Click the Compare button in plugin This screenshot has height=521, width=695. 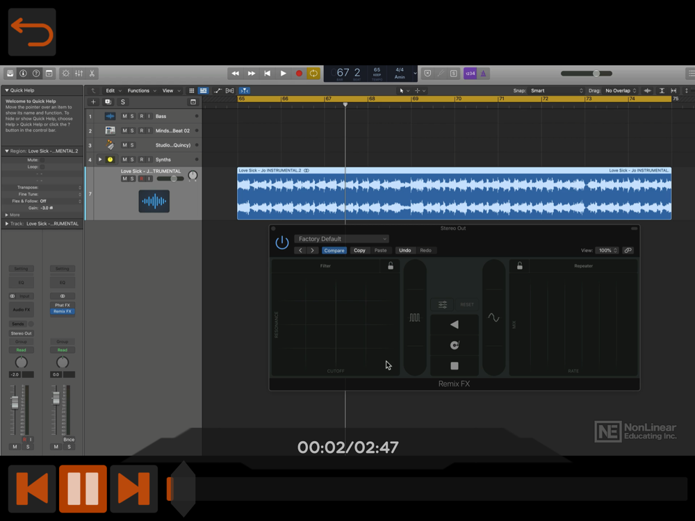pyautogui.click(x=334, y=250)
